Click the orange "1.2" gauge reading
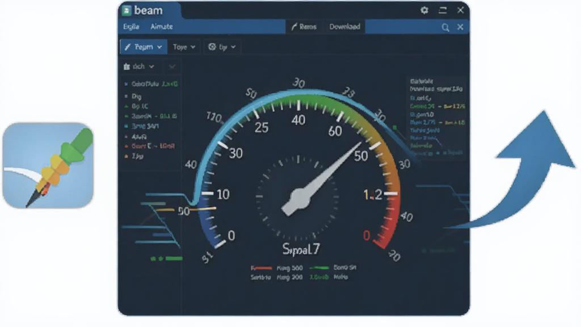Viewport: 581px width, 327px height. click(372, 195)
